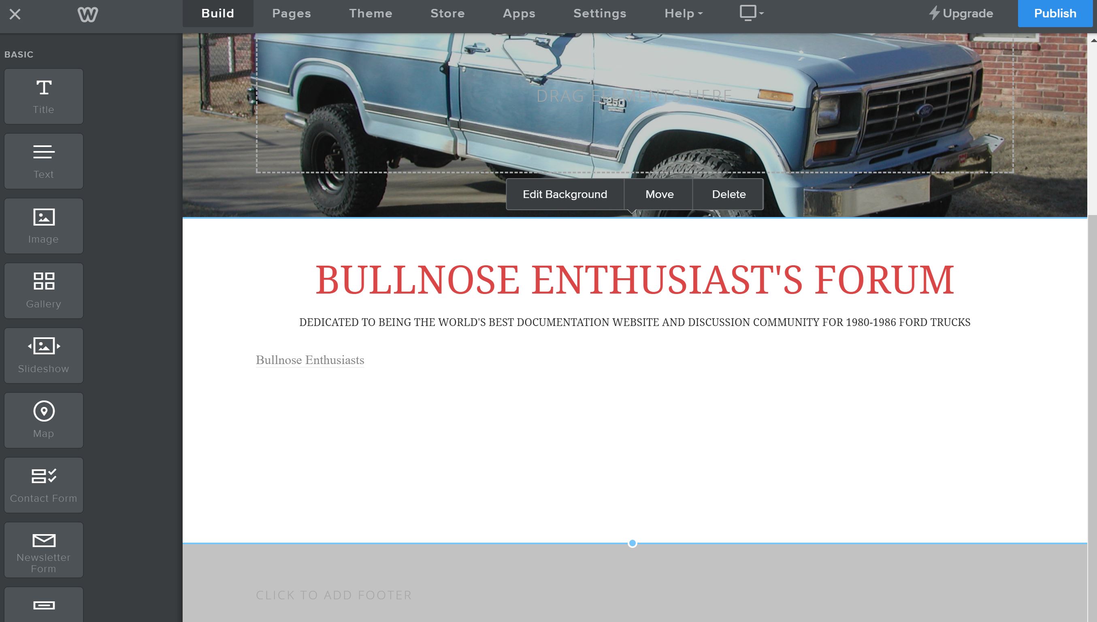The width and height of the screenshot is (1097, 622).
Task: Select the Map element icon
Action: click(x=44, y=420)
